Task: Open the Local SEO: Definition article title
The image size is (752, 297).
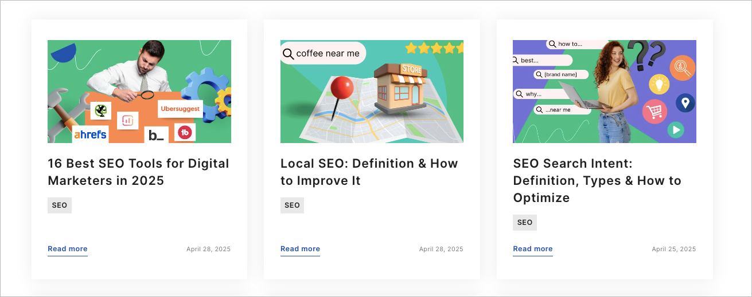Action: pos(369,172)
